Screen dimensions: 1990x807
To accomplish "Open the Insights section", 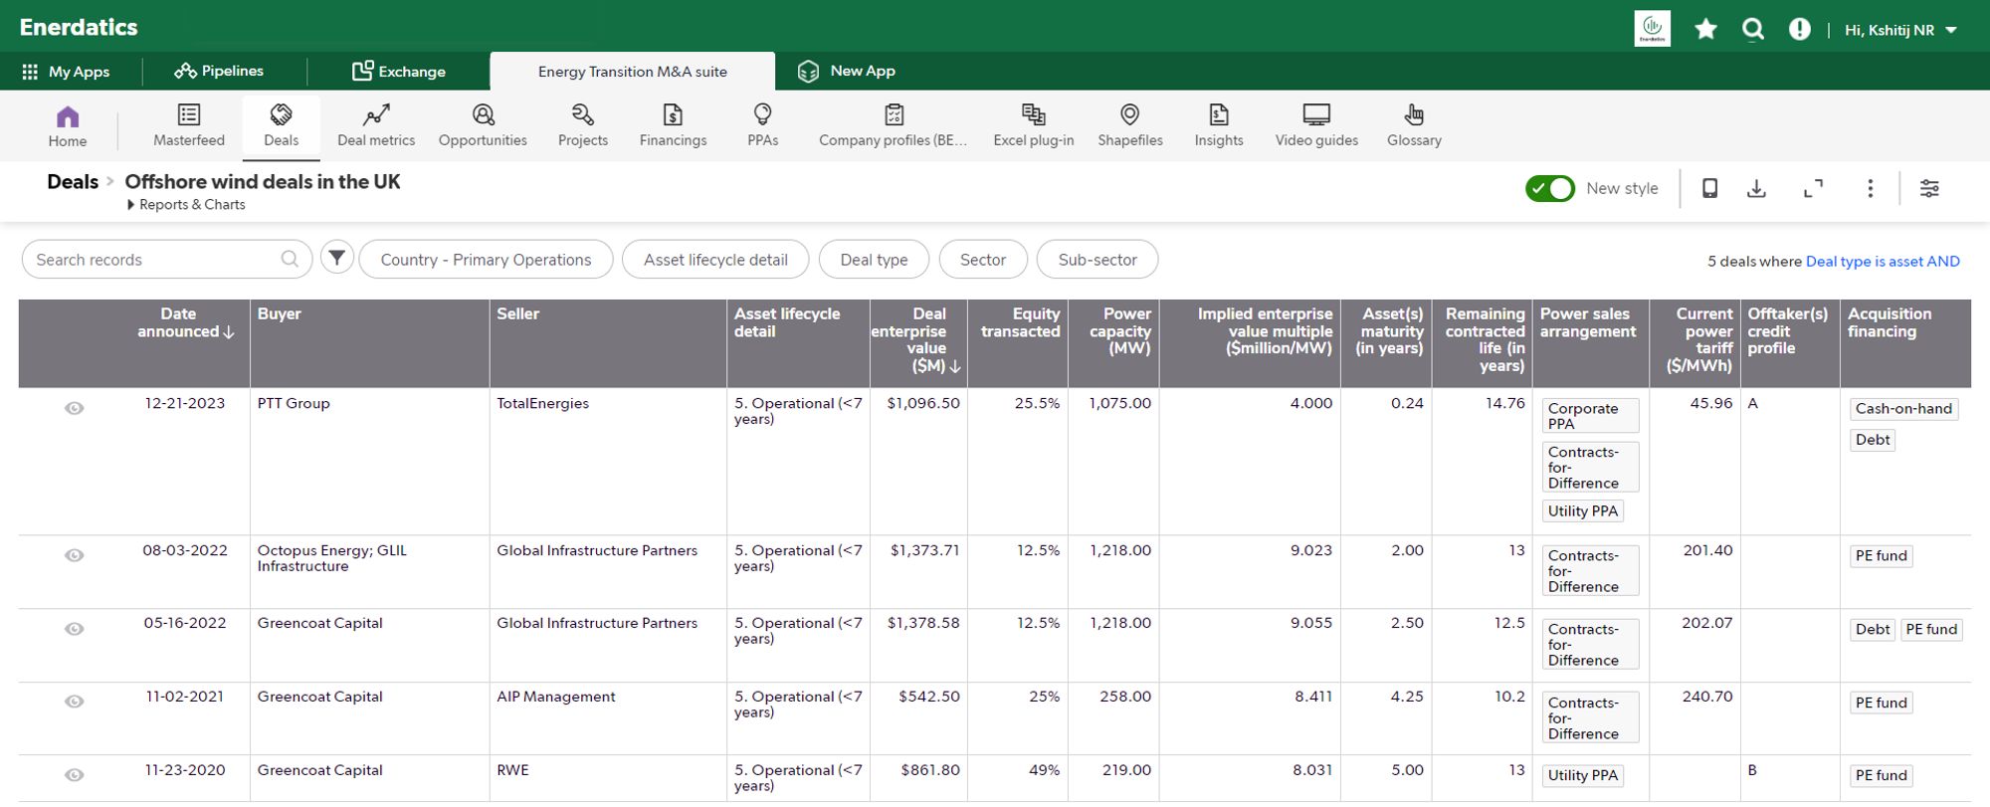I will 1219,126.
